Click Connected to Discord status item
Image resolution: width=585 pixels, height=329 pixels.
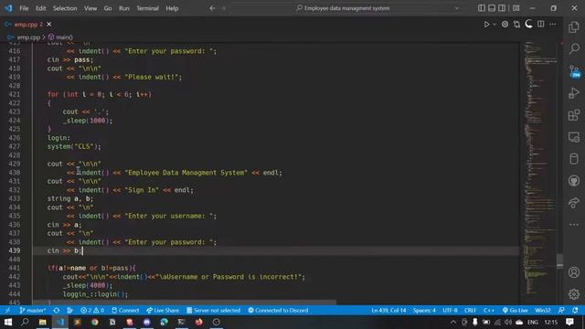click(x=278, y=311)
